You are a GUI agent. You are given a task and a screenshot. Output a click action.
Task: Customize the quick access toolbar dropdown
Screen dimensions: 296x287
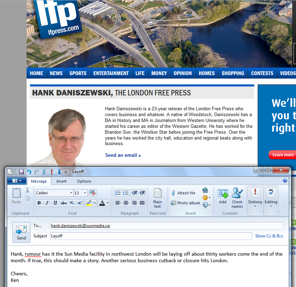66,172
